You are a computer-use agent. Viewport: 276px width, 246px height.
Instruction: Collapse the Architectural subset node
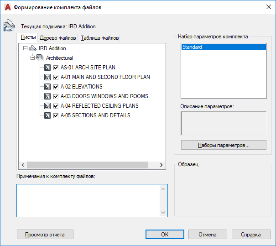click(x=32, y=58)
